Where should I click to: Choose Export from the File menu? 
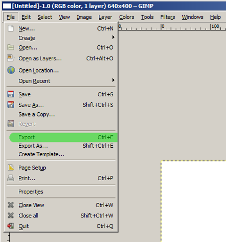coord(64,137)
